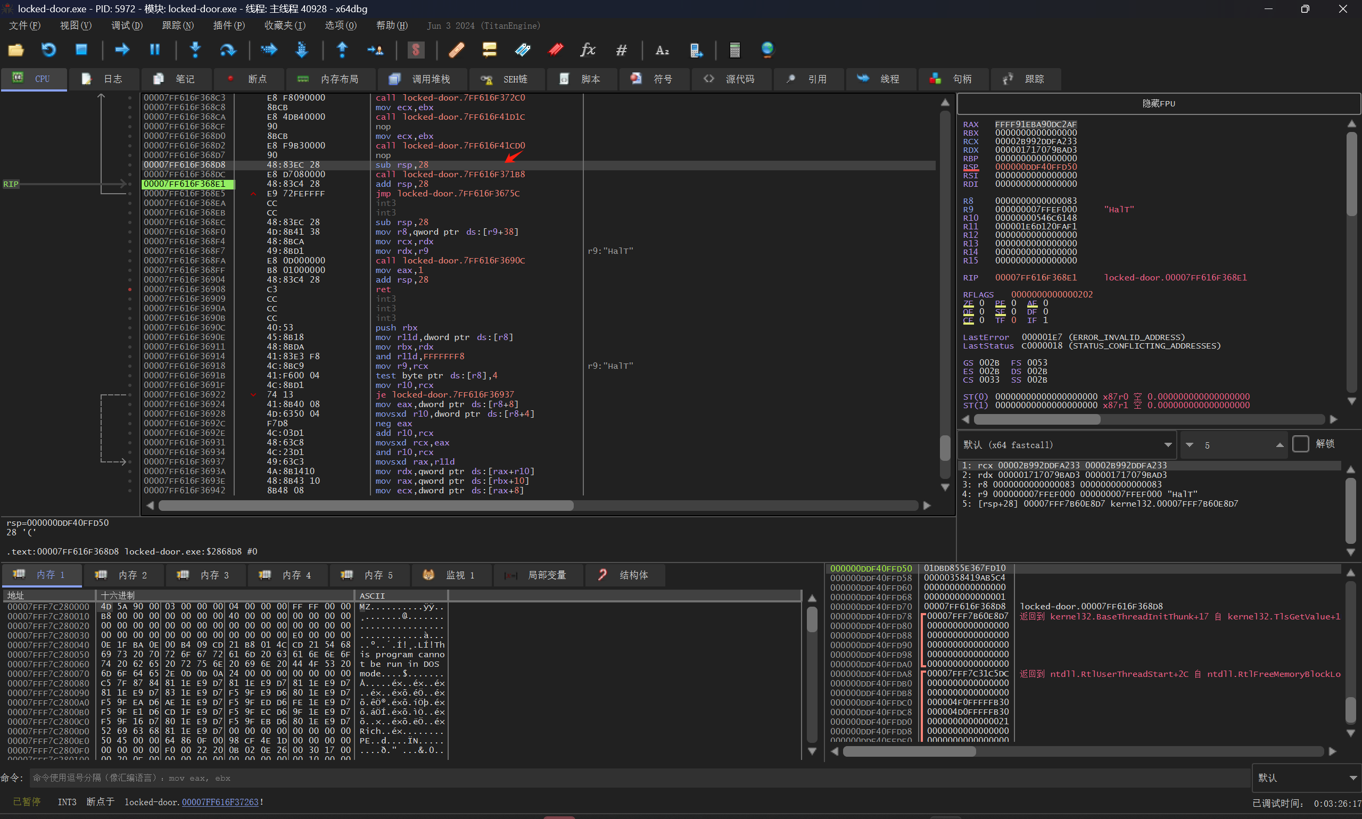Open bookmarks with the red icon
Screen dimensions: 1362x819
(x=555, y=50)
